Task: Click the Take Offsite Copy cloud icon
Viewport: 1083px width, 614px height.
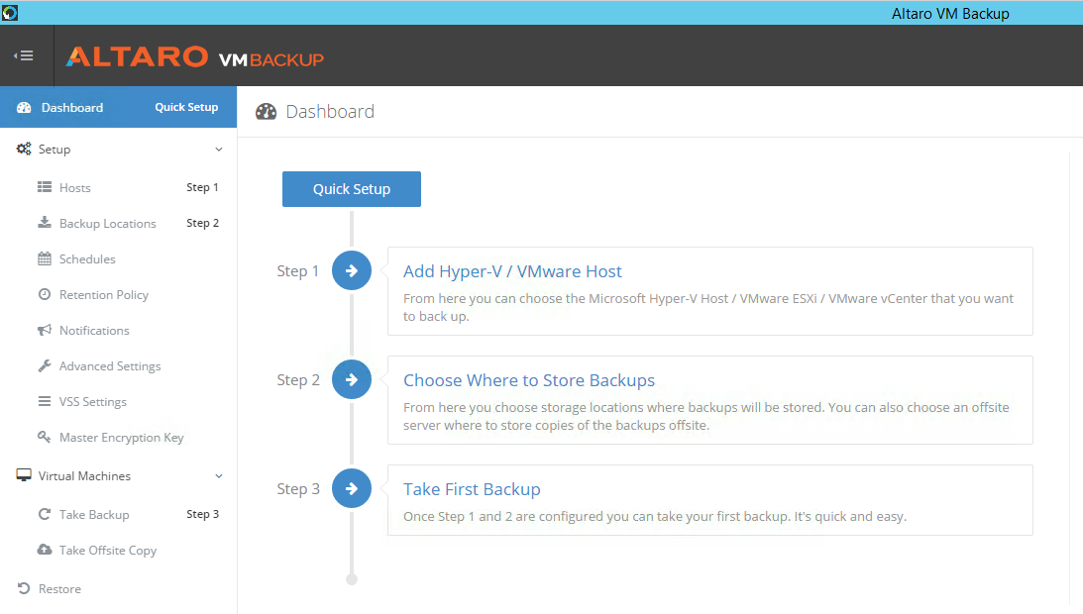Action: pos(45,550)
